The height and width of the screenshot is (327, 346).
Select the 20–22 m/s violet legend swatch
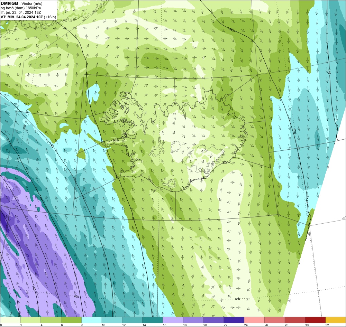[213, 320]
